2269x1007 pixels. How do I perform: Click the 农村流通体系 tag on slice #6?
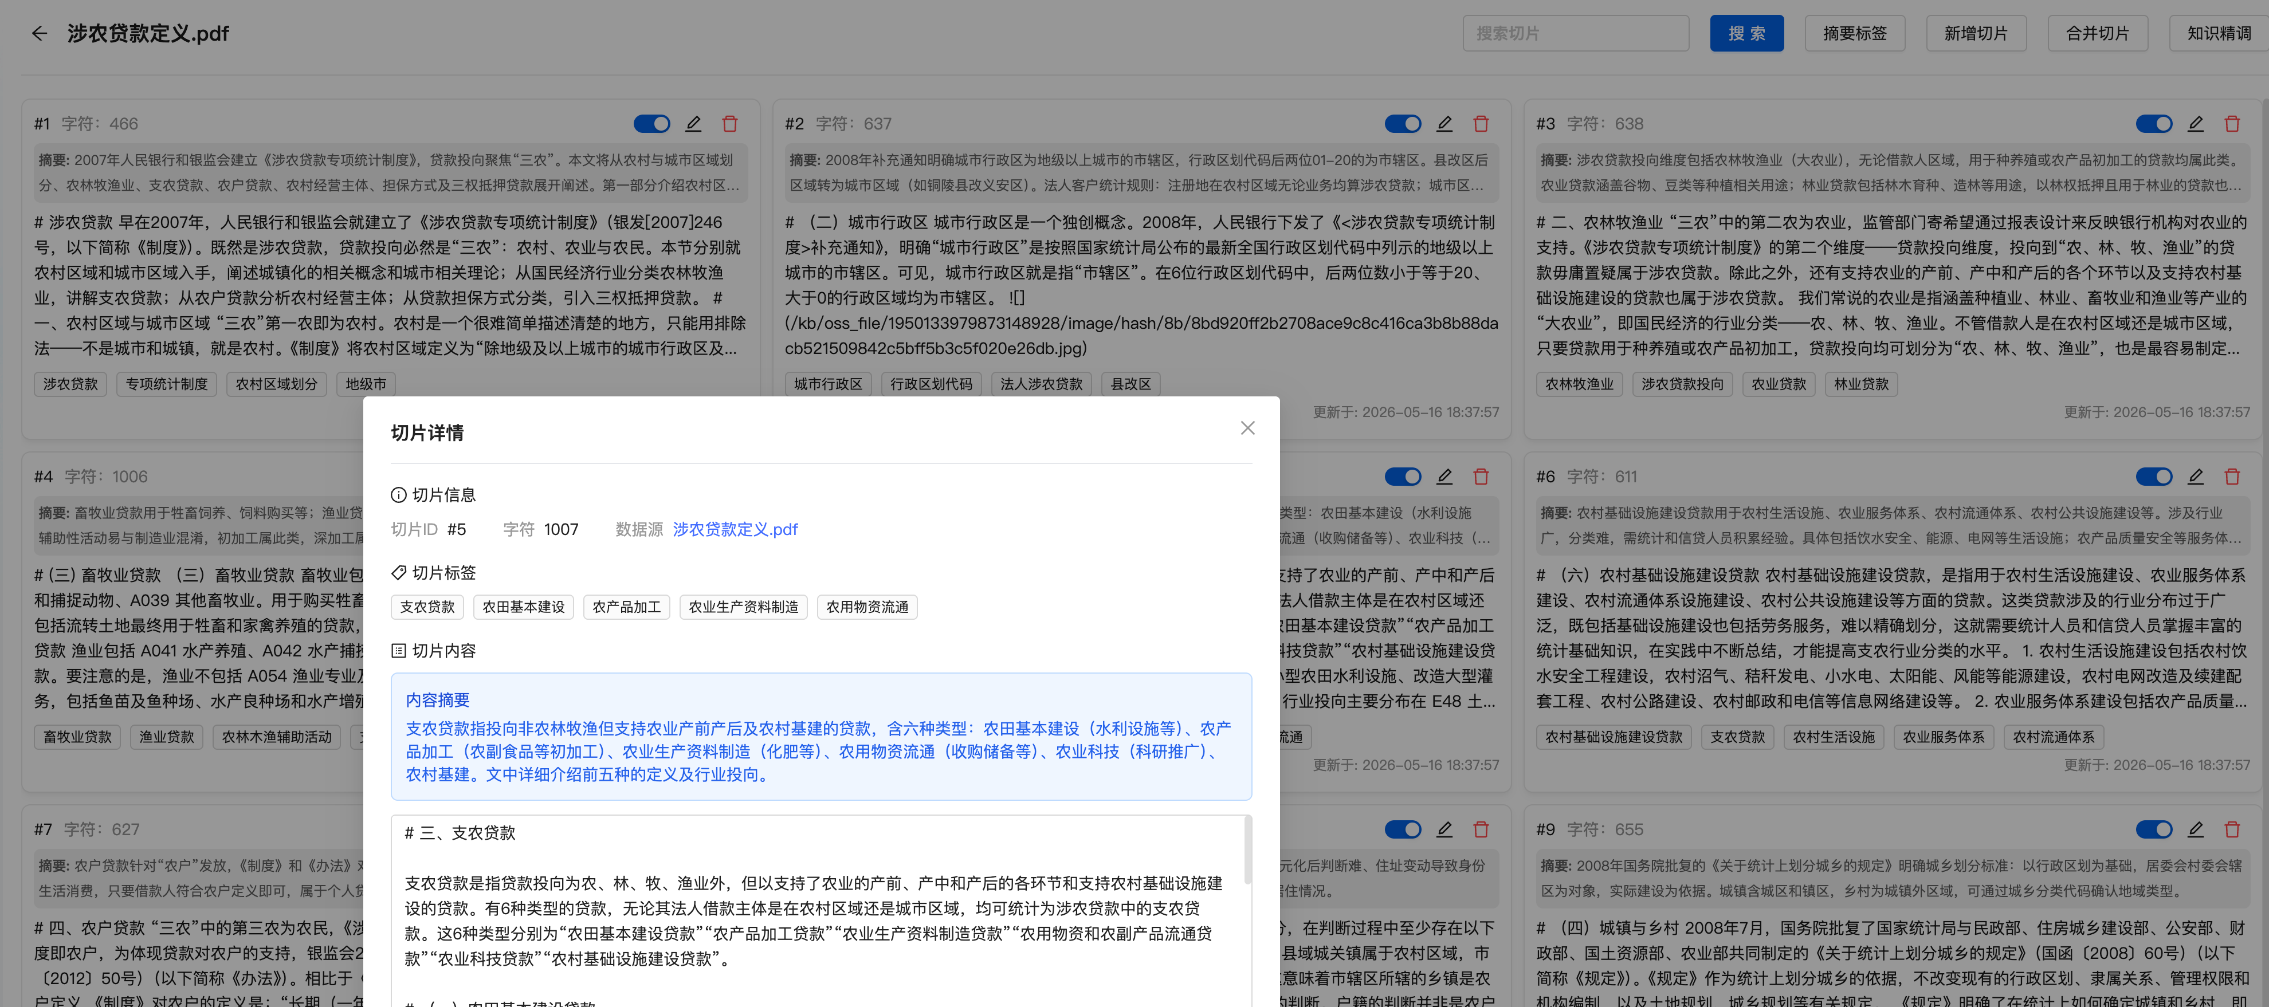(x=2054, y=738)
